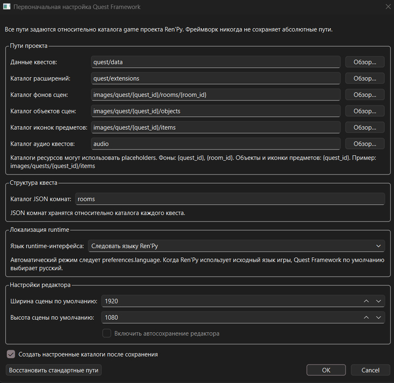Image resolution: width=394 pixels, height=383 pixels.
Task: Click the Cancel button
Action: coord(370,370)
